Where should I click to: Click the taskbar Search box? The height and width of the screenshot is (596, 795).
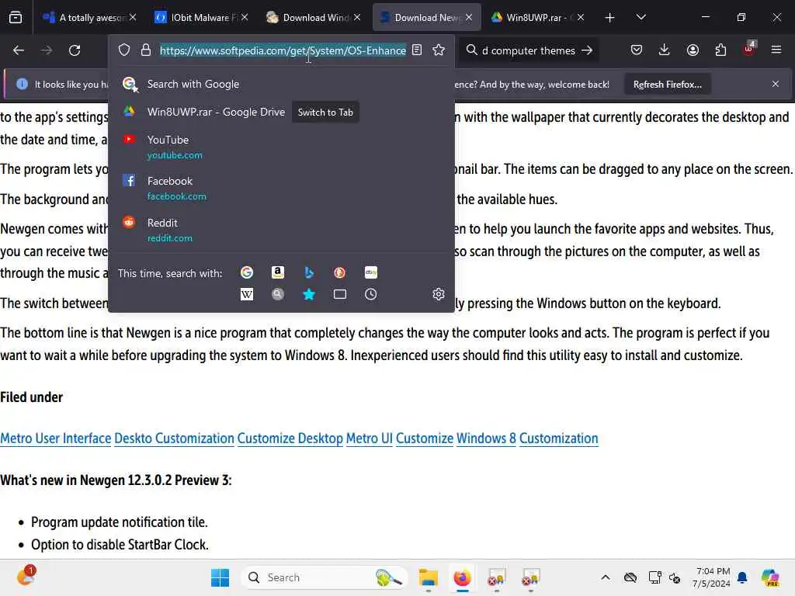pyautogui.click(x=325, y=577)
